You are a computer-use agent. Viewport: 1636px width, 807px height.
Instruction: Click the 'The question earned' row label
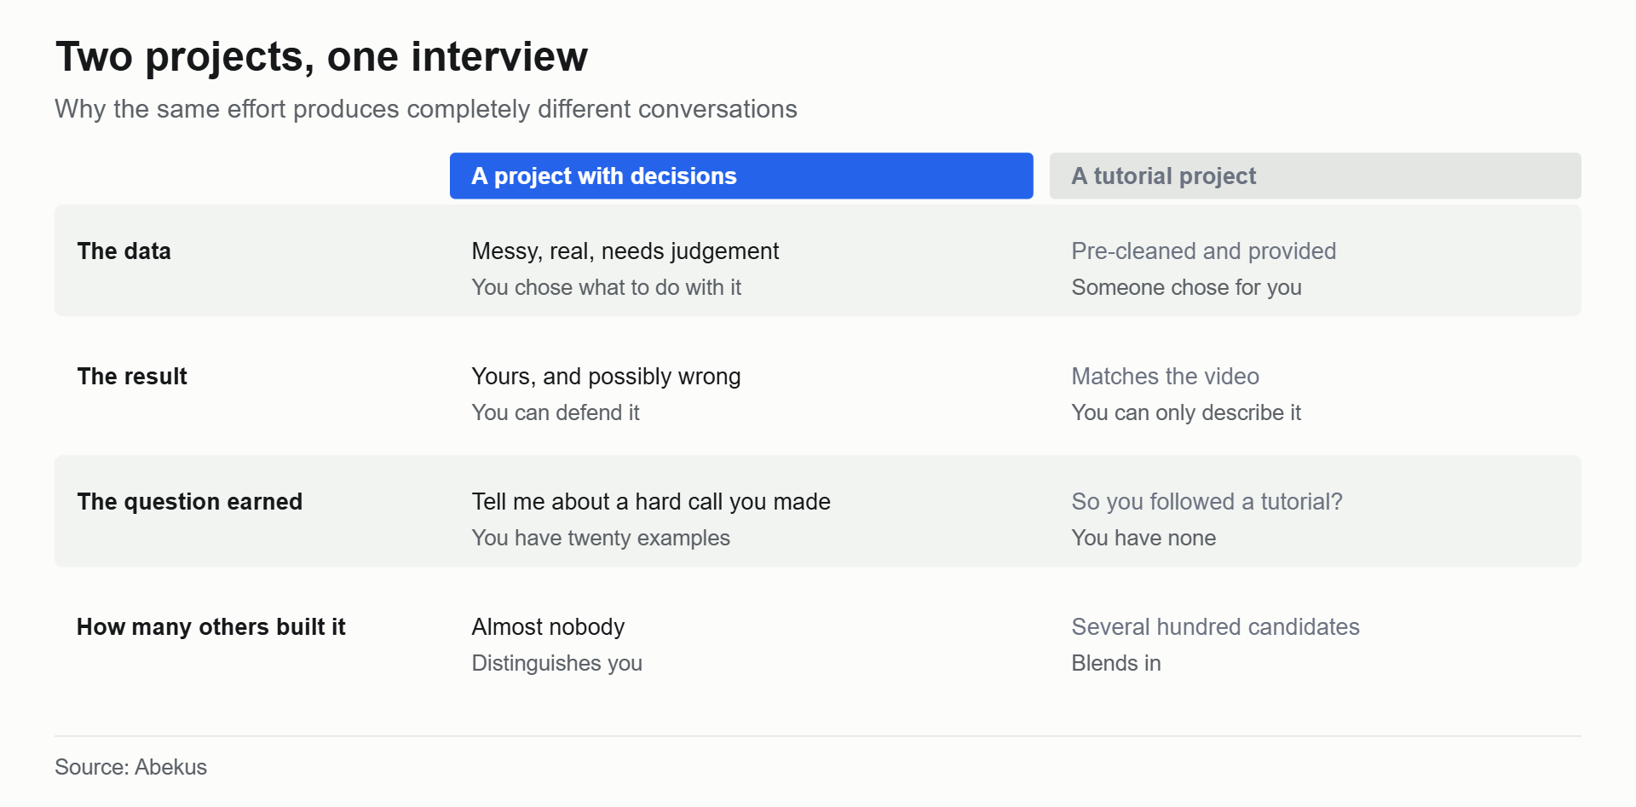pyautogui.click(x=189, y=502)
